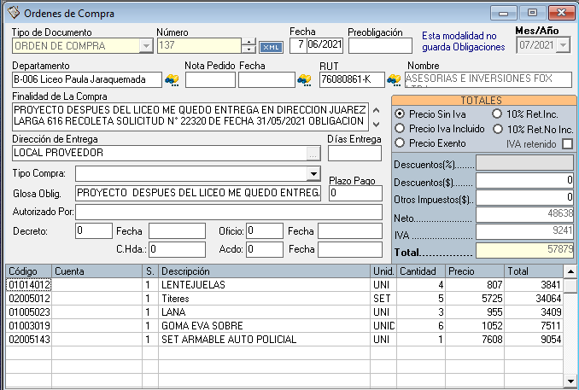Click the Nota Pedido number field
Viewport: 579px width, 390px height.
pyautogui.click(x=210, y=79)
